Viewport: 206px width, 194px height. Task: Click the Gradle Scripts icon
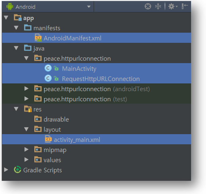(17, 170)
